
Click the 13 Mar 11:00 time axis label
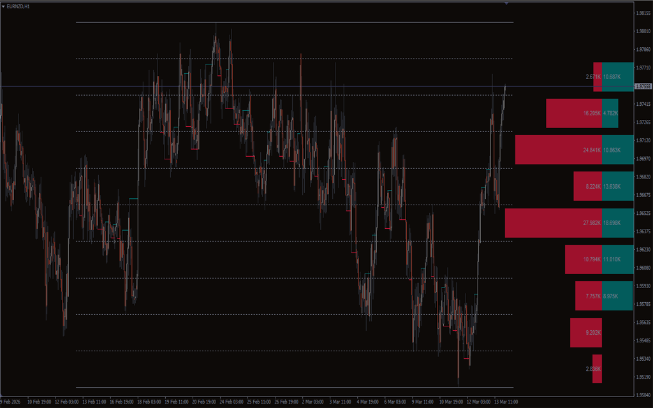tap(506, 402)
